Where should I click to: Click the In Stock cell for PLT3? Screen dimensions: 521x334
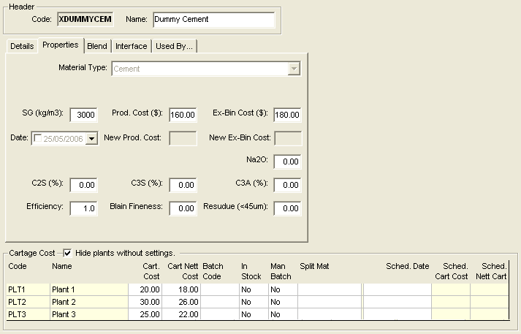[x=253, y=314]
